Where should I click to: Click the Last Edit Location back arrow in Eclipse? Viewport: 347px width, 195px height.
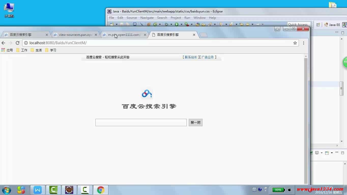coord(241,24)
